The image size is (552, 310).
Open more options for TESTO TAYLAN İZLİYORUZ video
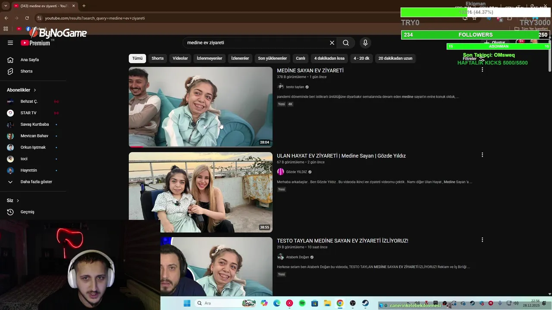[482, 240]
